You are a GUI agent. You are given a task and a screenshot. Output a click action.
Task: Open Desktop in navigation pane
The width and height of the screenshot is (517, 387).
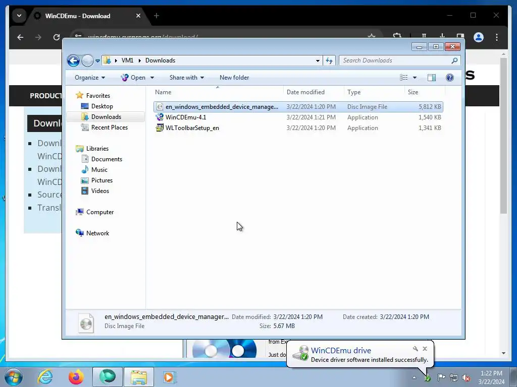(102, 106)
